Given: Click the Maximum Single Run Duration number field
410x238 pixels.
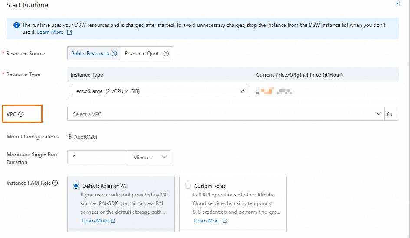Looking at the screenshot, I should (x=97, y=158).
